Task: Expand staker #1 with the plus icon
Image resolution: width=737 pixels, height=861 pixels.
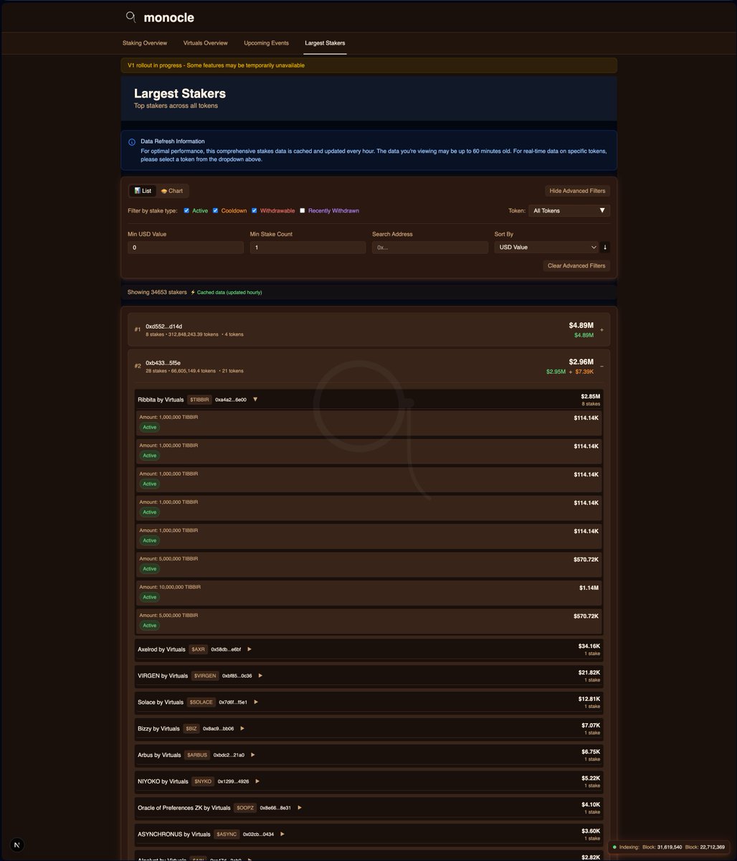Action: click(x=602, y=330)
